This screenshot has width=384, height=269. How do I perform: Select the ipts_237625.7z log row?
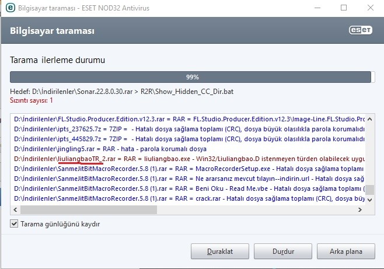(189, 129)
